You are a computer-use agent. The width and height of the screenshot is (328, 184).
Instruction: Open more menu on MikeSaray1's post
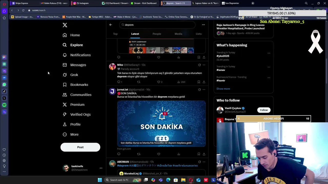(x=204, y=65)
